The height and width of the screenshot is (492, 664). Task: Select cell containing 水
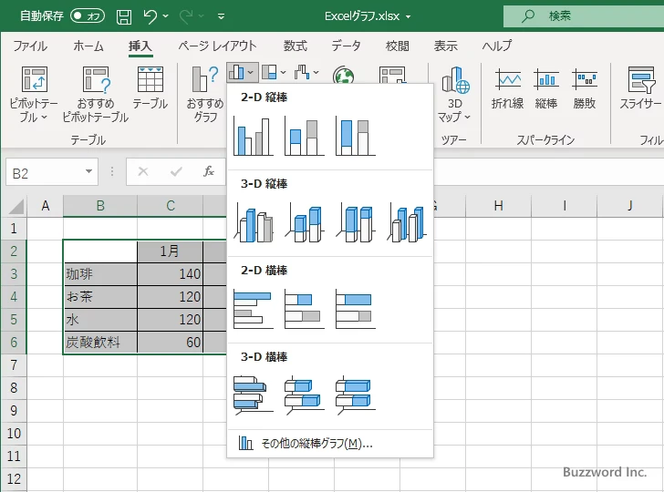100,320
